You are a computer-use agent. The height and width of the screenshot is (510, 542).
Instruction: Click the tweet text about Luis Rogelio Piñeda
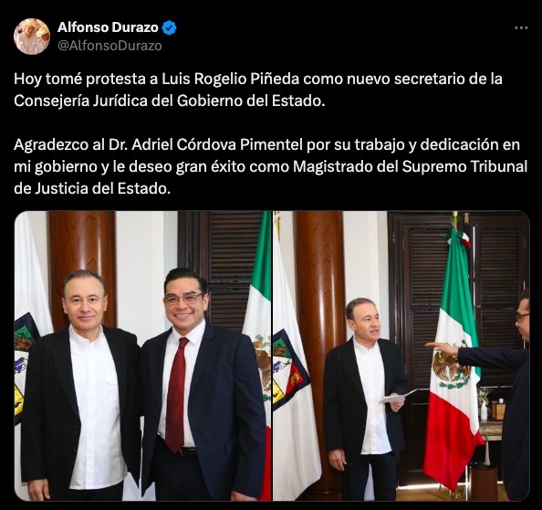258,90
